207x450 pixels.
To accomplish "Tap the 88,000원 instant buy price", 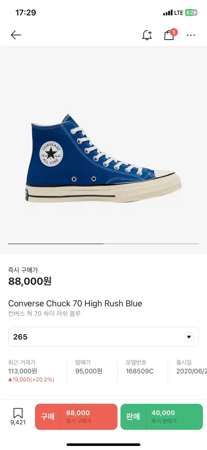I will click(x=30, y=281).
